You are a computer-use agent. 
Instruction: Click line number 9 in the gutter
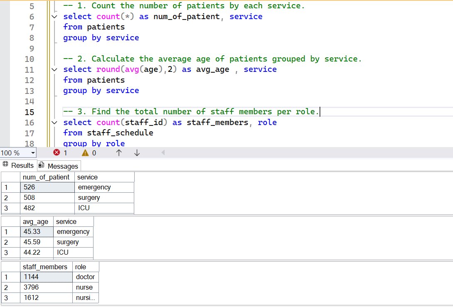(x=32, y=49)
